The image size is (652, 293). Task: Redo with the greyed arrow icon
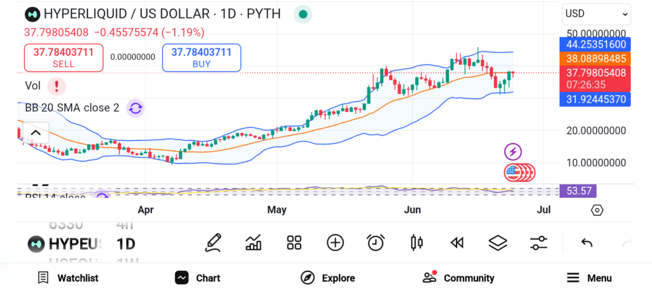tap(627, 243)
